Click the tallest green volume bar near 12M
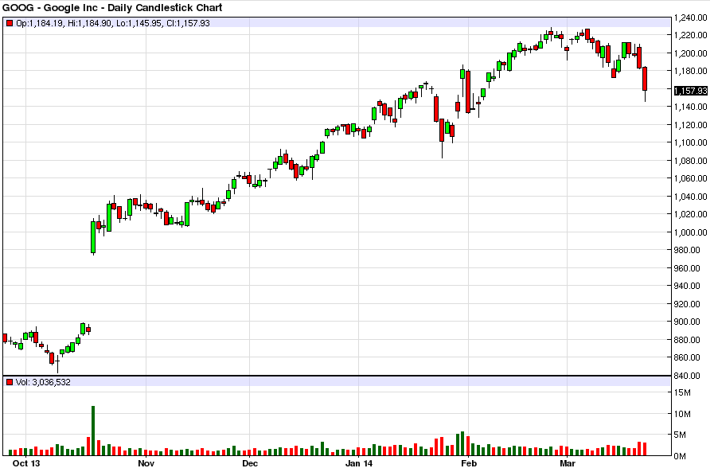 click(x=93, y=431)
